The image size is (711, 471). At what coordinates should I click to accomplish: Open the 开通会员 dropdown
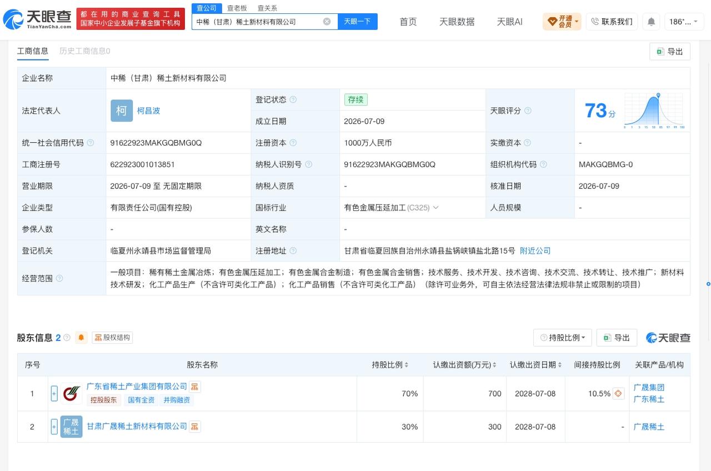pyautogui.click(x=562, y=22)
